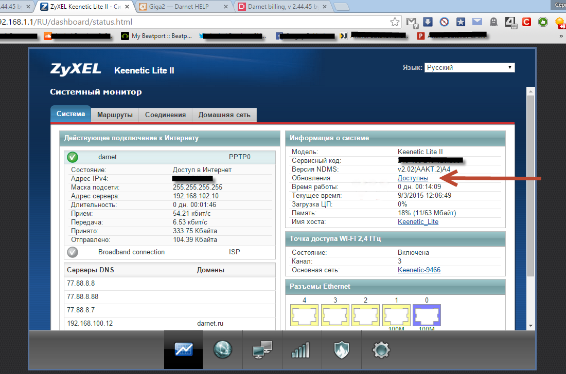Click the Gmail checker extension icon

(412, 22)
